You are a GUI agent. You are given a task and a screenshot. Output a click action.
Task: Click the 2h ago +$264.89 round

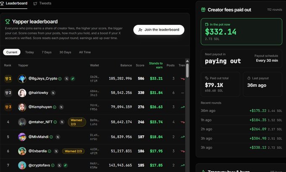pyautogui.click(x=241, y=129)
